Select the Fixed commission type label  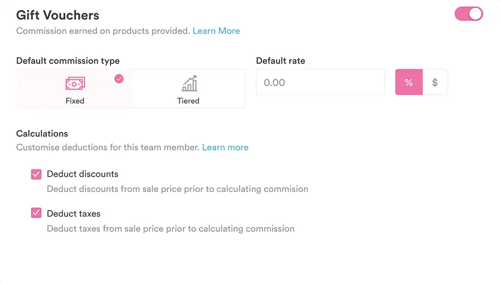pyautogui.click(x=75, y=101)
